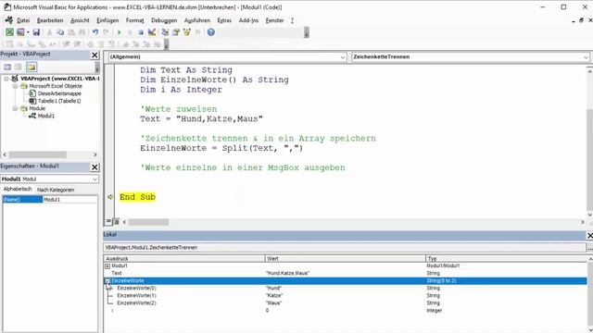Open the Datei menu
Viewport: 593px width, 333px height.
[x=23, y=20]
